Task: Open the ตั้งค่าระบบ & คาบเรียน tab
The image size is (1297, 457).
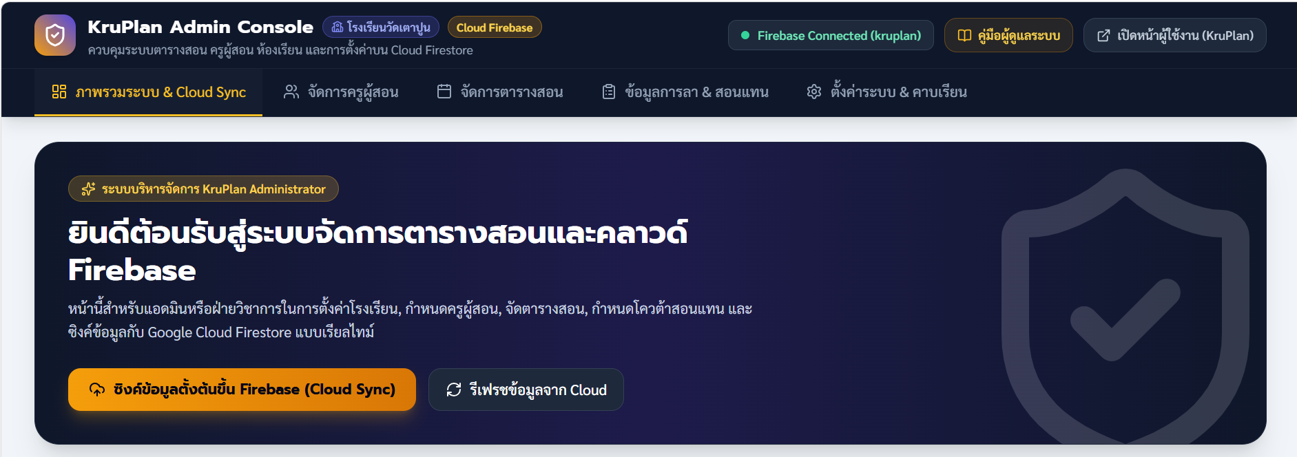Action: coord(887,92)
